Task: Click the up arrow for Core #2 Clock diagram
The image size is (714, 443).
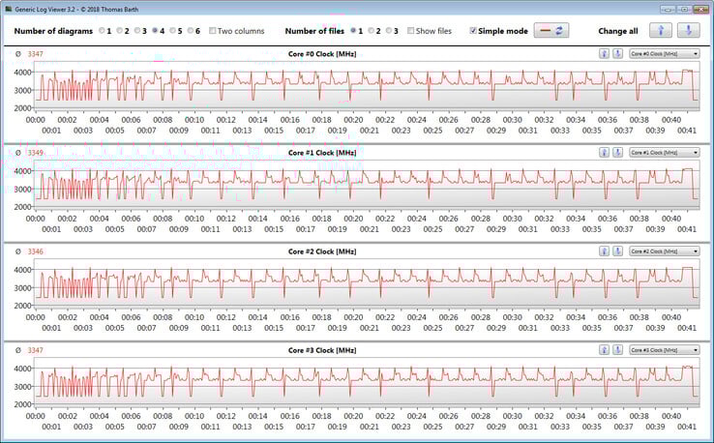Action: point(604,251)
